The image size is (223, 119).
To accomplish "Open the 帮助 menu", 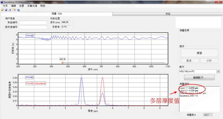I will click(43, 6).
